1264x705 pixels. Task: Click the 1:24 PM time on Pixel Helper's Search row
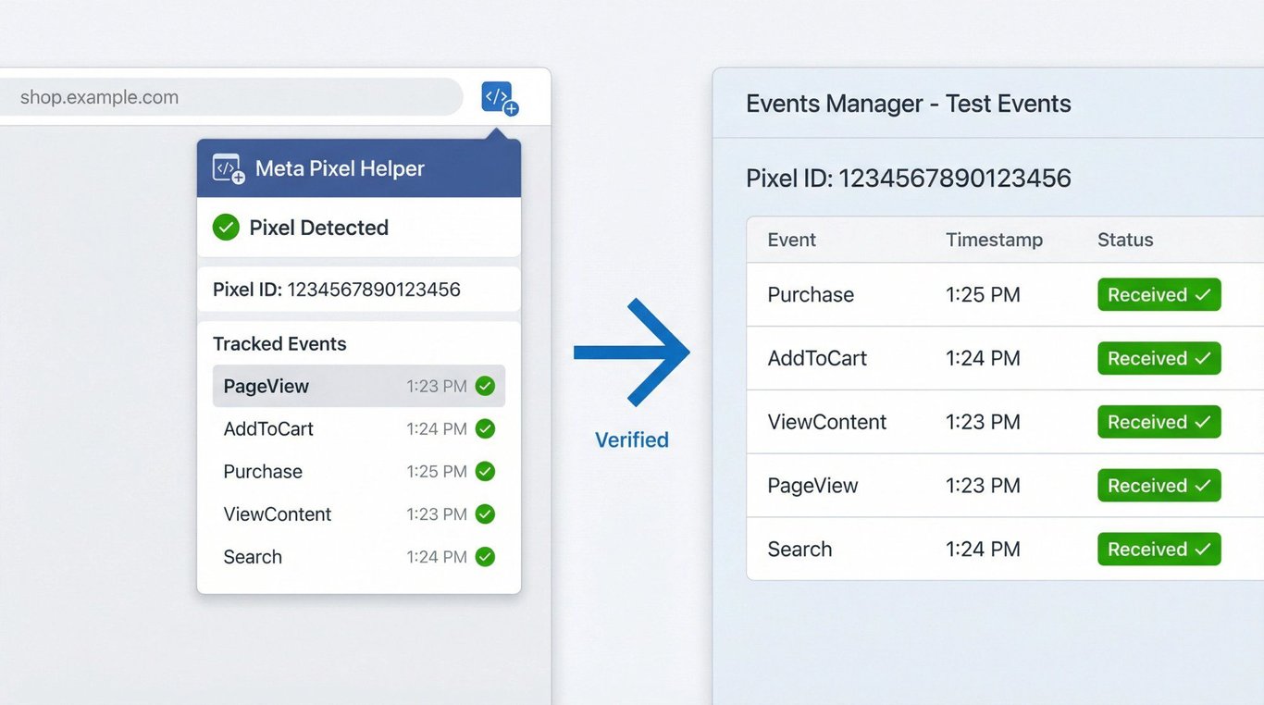pos(437,557)
